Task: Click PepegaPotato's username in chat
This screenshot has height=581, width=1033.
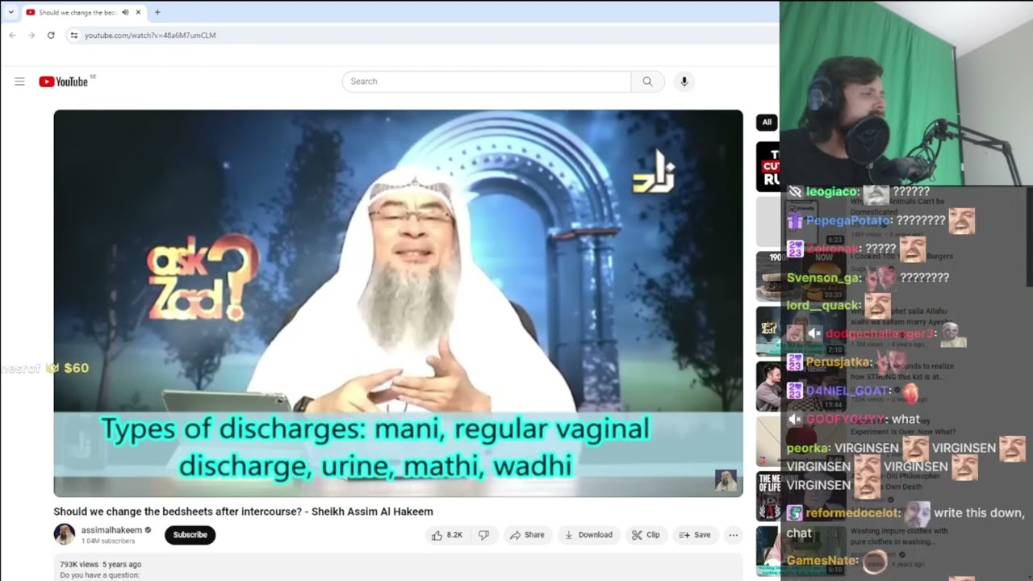Action: [847, 220]
